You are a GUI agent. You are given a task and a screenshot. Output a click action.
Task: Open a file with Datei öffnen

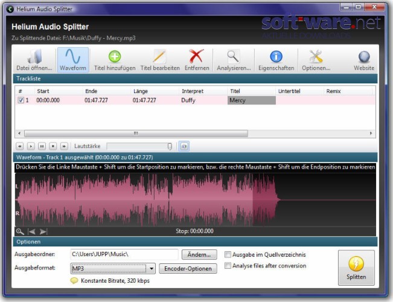(34, 60)
